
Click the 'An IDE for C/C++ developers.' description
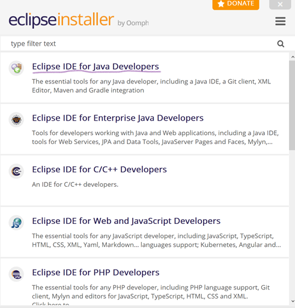(75, 184)
